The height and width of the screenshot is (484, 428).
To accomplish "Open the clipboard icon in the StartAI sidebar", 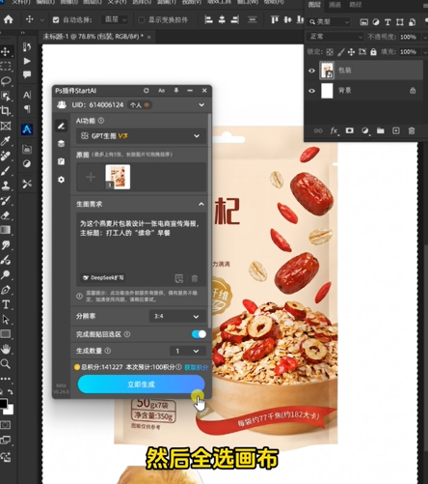I will [61, 161].
